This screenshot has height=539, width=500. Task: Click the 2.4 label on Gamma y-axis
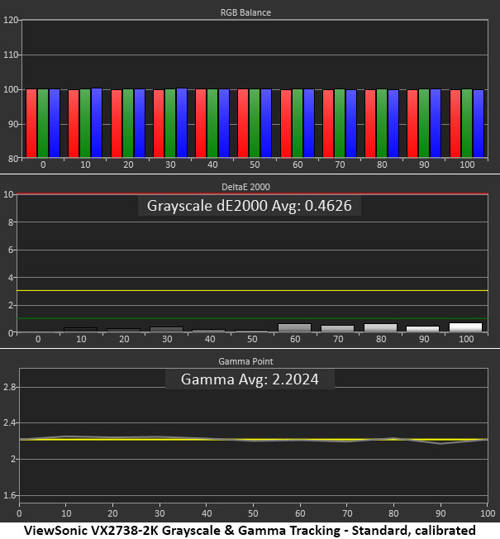point(10,422)
